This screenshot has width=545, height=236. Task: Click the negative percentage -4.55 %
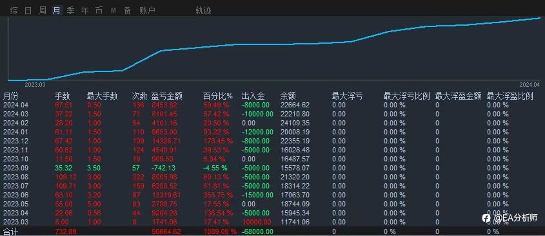[x=215, y=168]
